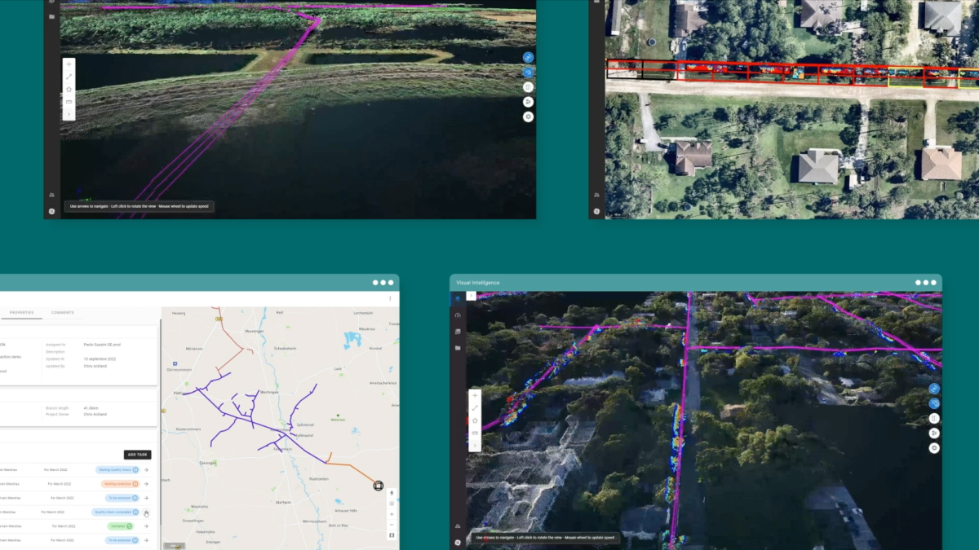Viewport: 979px width, 550px height.
Task: Open the folder panel in the Visual Intelligence sidebar
Action: pos(457,346)
